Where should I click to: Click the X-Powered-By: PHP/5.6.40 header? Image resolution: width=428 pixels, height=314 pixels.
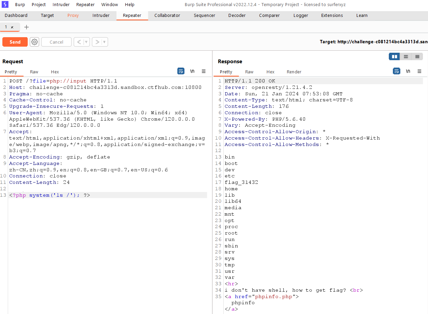click(x=265, y=119)
